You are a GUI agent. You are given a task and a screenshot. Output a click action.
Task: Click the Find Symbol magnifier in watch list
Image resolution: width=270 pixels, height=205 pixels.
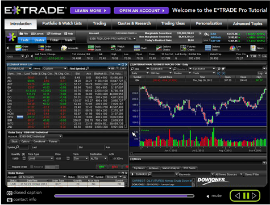coord(88,68)
